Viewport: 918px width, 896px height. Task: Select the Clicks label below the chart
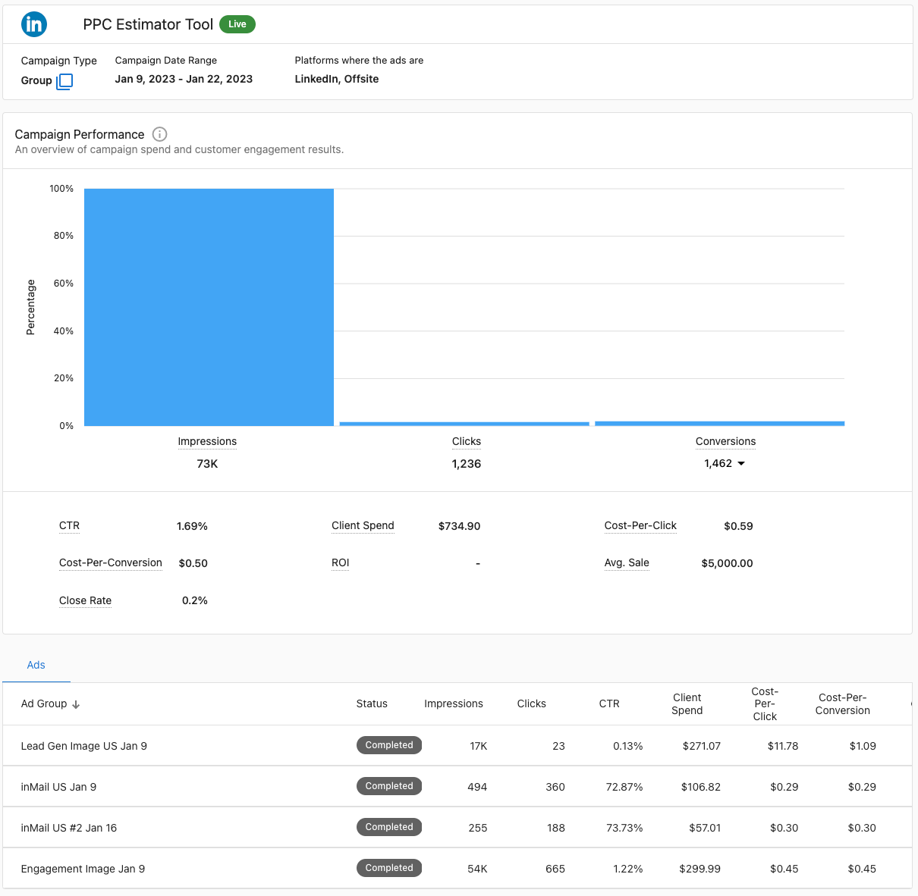(466, 441)
